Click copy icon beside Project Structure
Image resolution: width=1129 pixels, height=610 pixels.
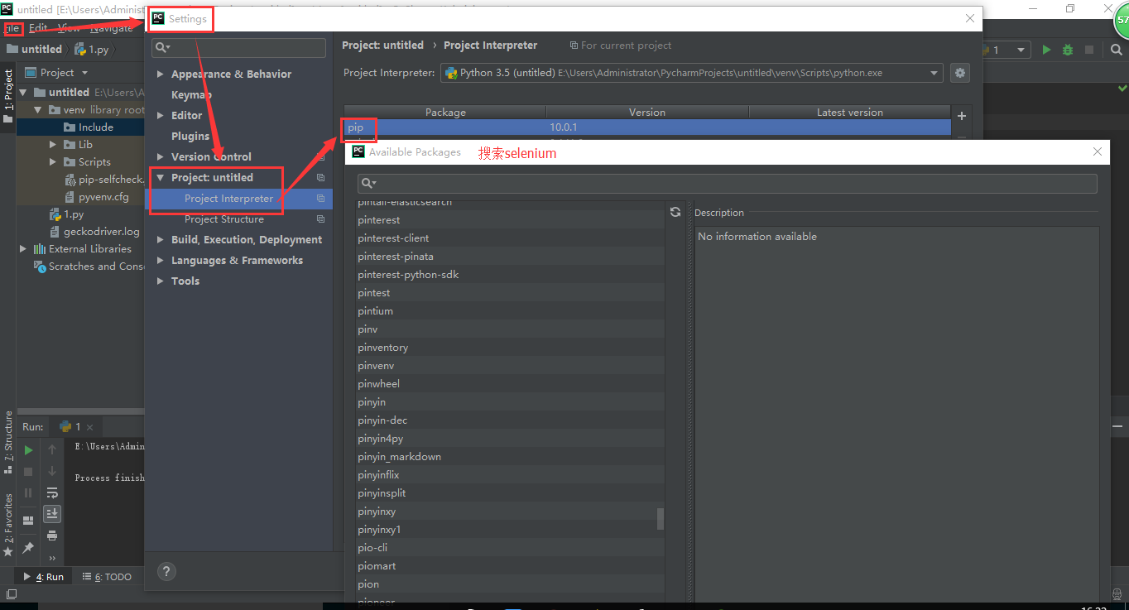coord(320,219)
